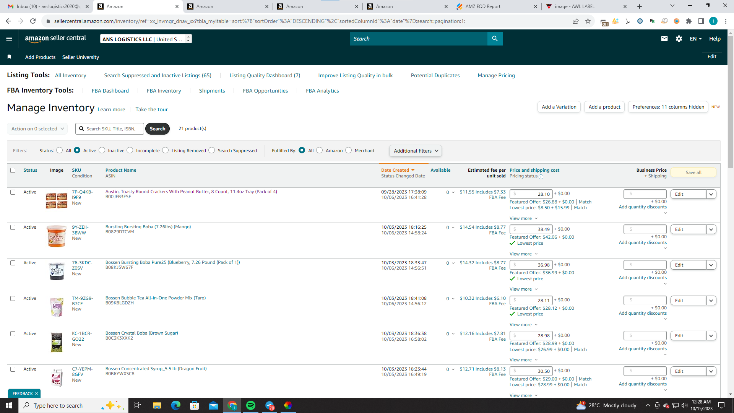Open the notifications center icon
Image resolution: width=734 pixels, height=413 pixels.
pyautogui.click(x=722, y=405)
